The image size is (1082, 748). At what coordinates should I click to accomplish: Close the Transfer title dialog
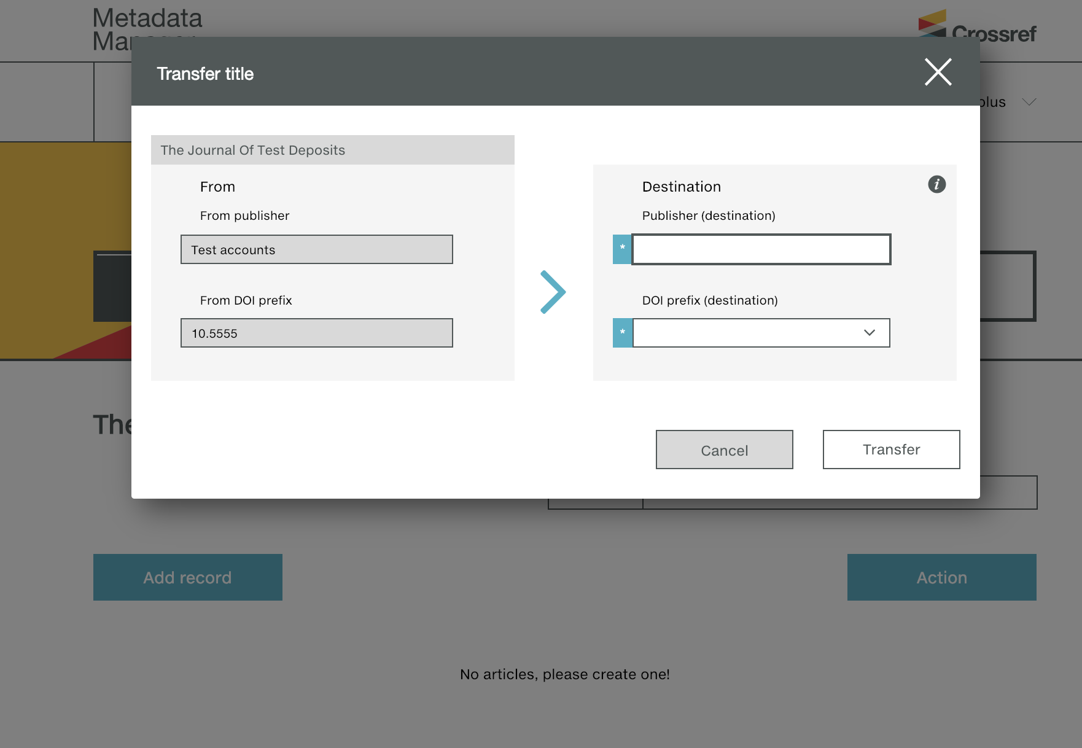[x=938, y=72]
